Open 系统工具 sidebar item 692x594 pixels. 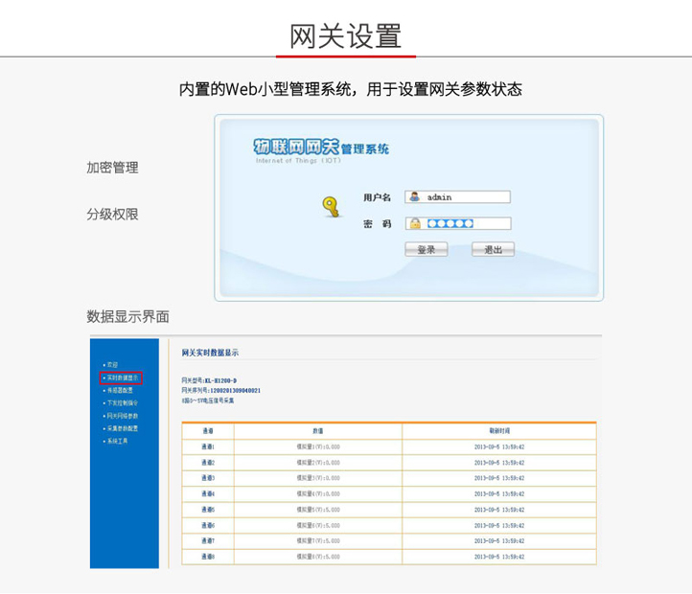[116, 441]
